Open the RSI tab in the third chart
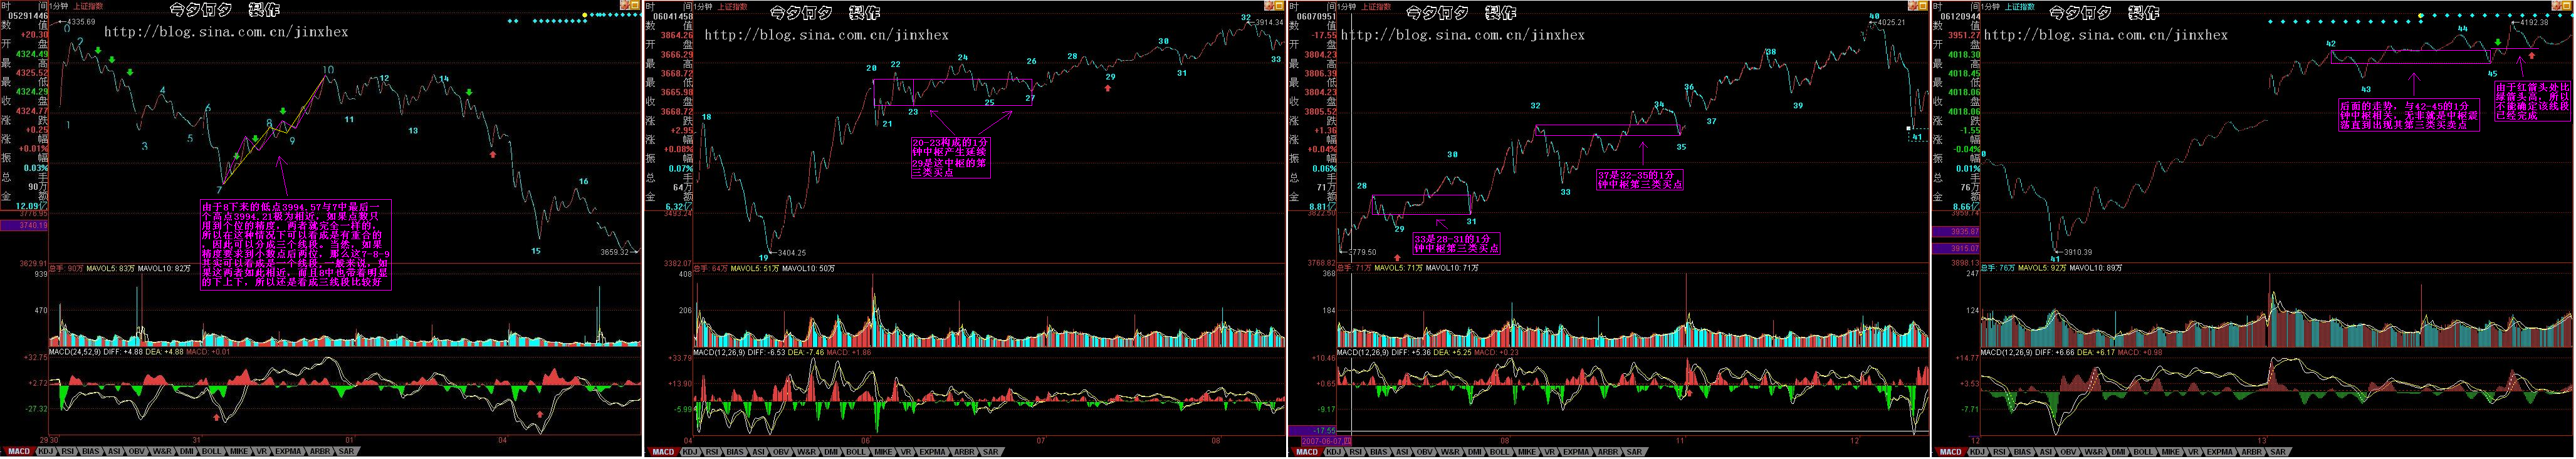The image size is (2576, 459). pyautogui.click(x=1356, y=452)
